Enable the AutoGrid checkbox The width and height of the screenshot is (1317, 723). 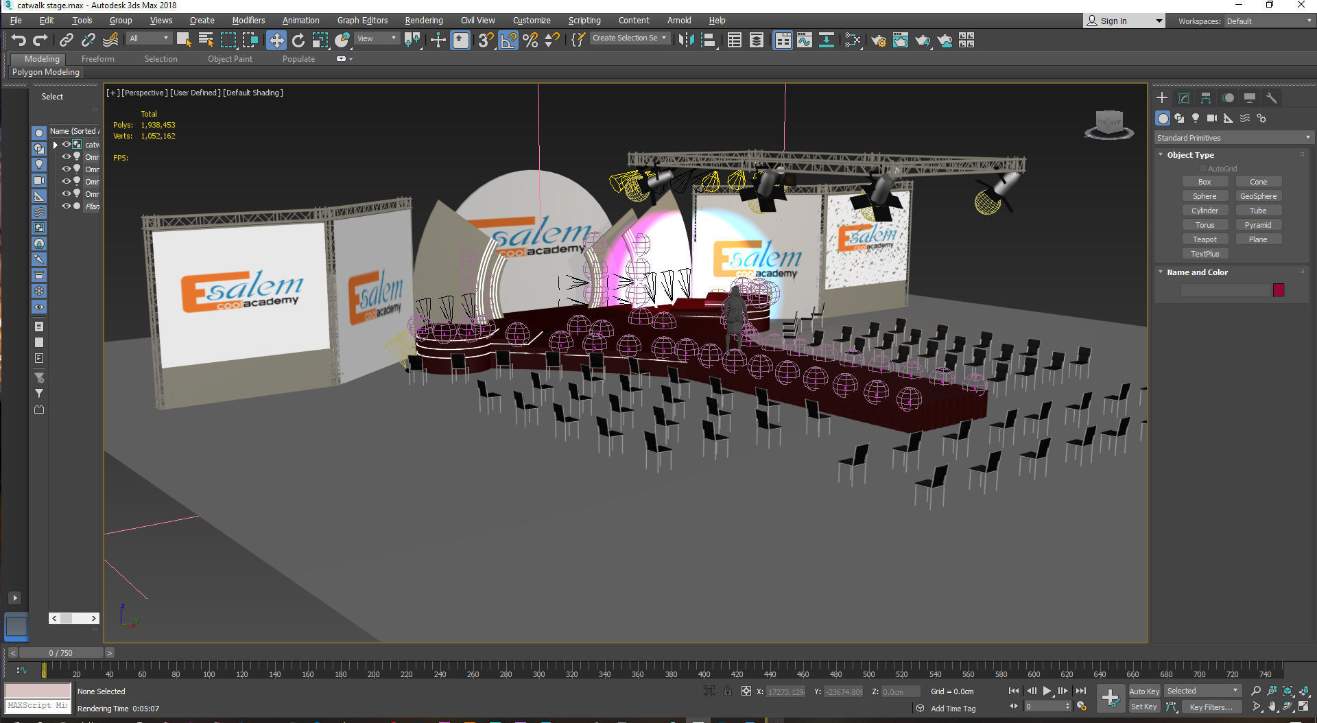coord(1202,169)
